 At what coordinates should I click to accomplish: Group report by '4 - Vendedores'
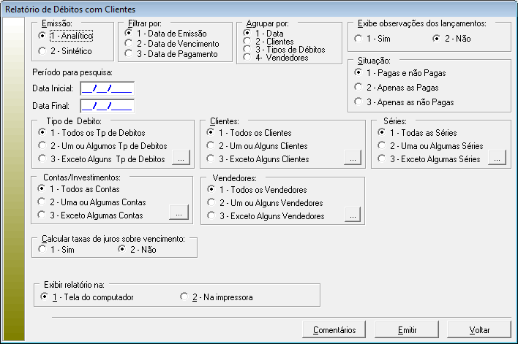click(x=247, y=58)
